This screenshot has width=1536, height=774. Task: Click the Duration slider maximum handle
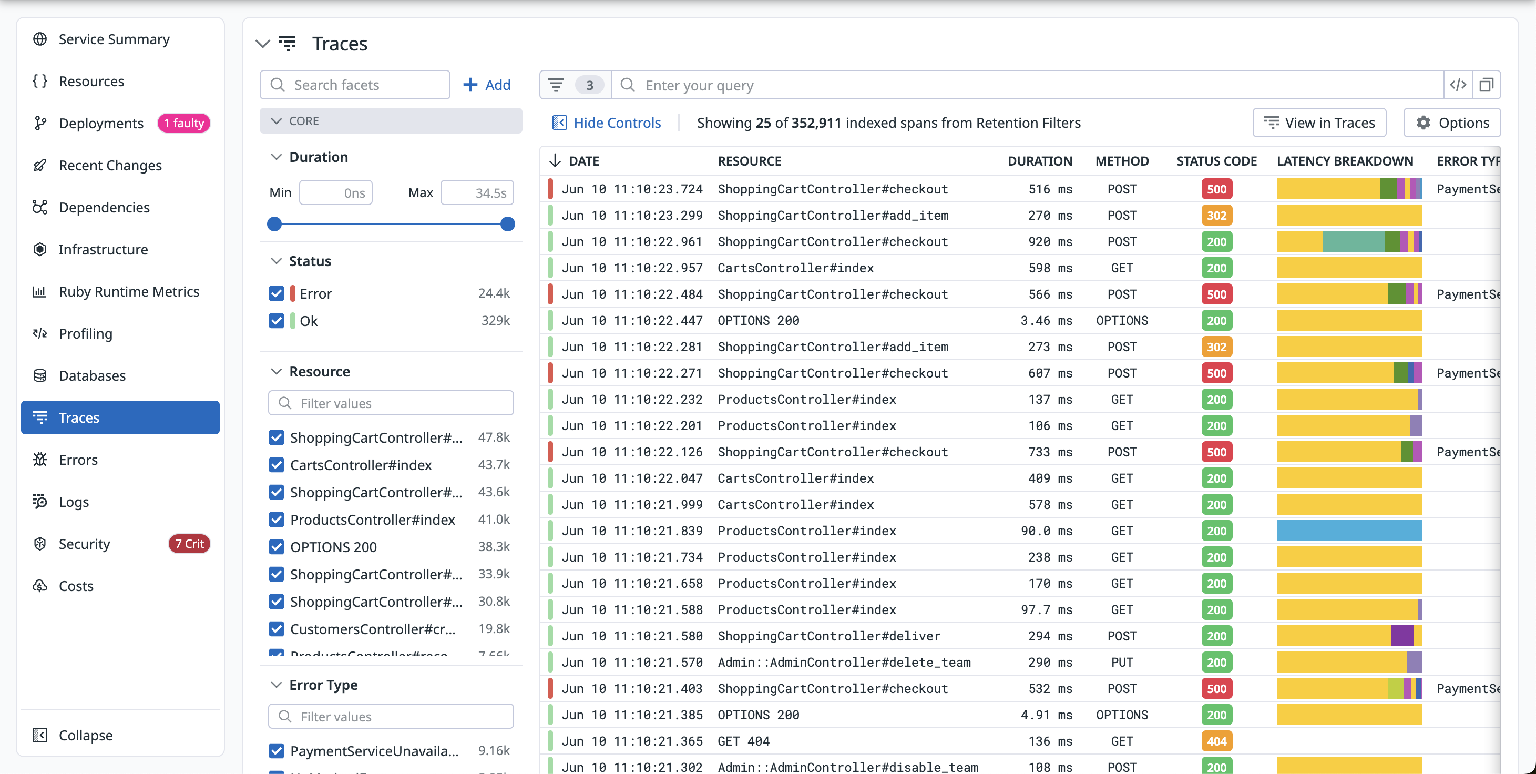[507, 224]
